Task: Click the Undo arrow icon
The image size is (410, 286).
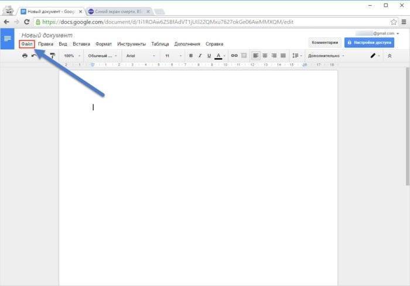Action: point(34,56)
